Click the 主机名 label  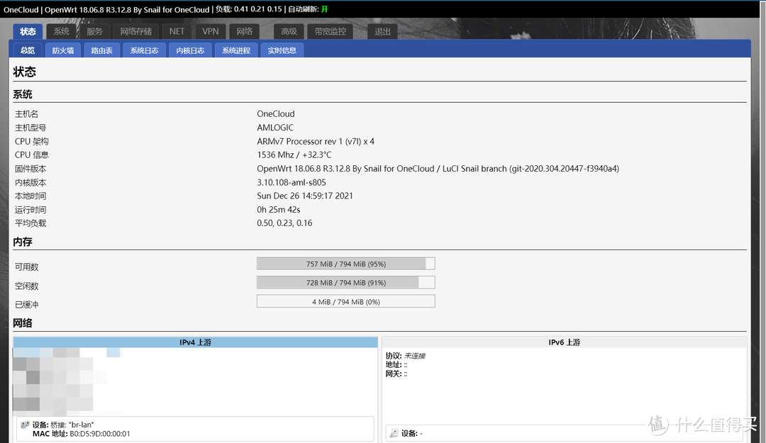click(x=26, y=114)
